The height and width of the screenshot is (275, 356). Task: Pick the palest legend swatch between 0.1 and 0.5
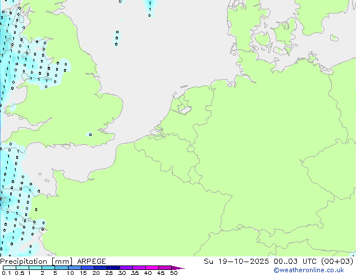point(10,268)
